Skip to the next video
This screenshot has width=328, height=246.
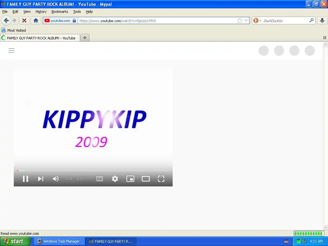(x=41, y=179)
